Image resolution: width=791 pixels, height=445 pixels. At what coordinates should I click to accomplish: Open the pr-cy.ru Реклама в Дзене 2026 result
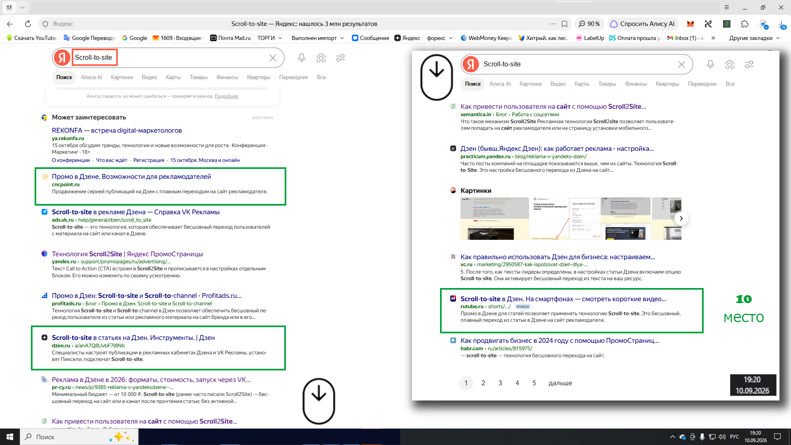tap(151, 379)
